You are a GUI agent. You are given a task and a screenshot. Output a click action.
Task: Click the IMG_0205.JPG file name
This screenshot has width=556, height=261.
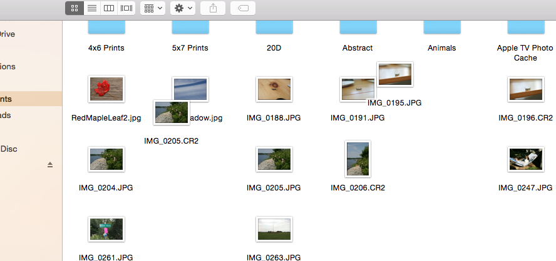coord(274,188)
